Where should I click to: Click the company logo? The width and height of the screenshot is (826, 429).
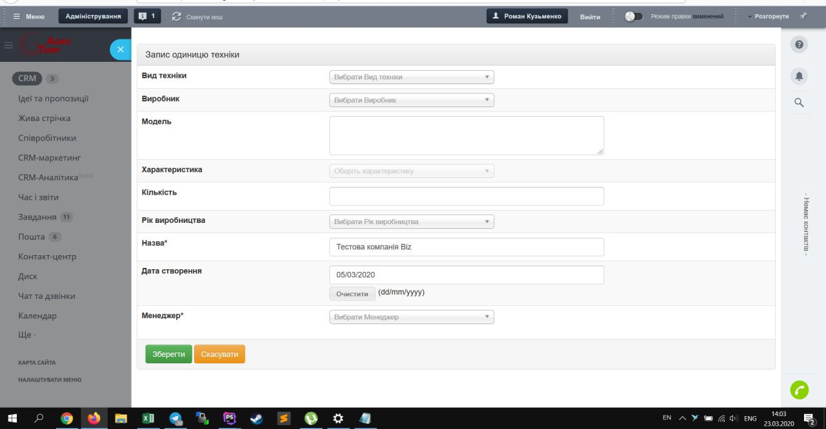[x=45, y=44]
